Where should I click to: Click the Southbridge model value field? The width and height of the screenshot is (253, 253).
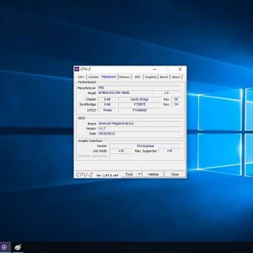[140, 104]
